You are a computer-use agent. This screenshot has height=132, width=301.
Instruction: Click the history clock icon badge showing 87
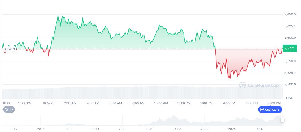point(9,109)
